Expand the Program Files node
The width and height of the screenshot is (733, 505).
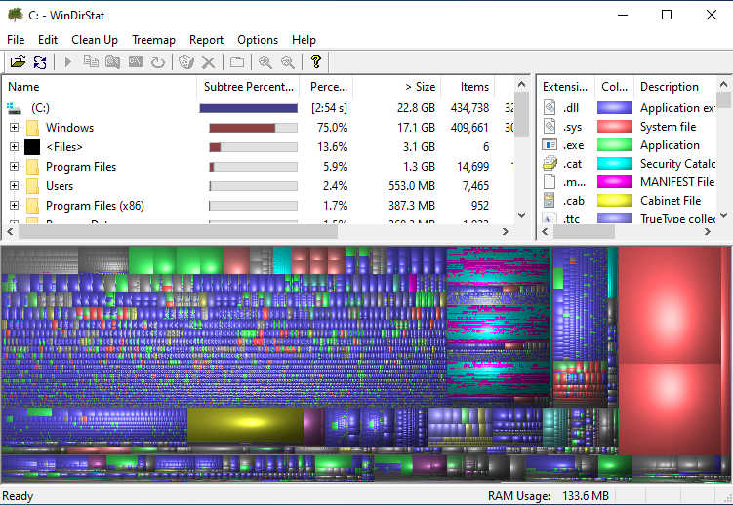pyautogui.click(x=14, y=167)
